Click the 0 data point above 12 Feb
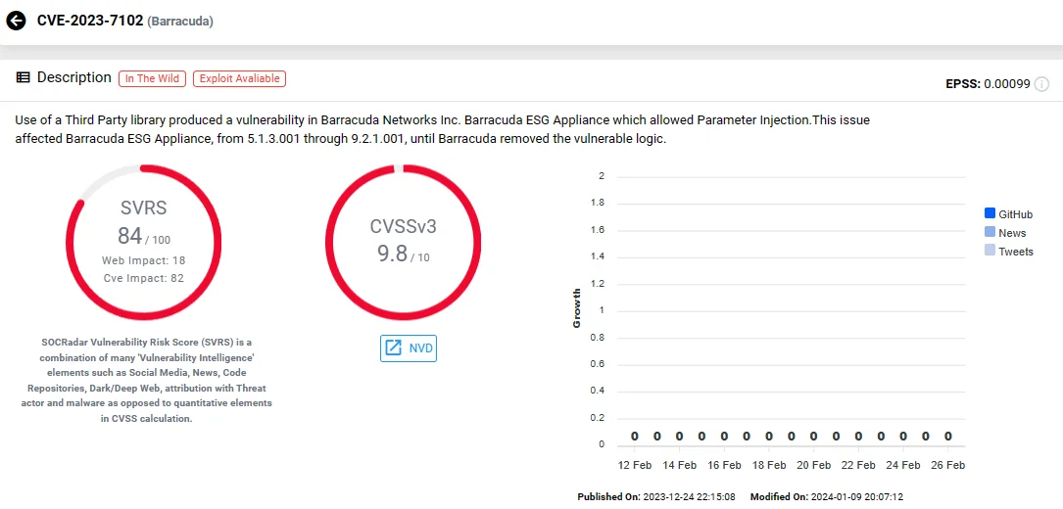 tap(635, 436)
